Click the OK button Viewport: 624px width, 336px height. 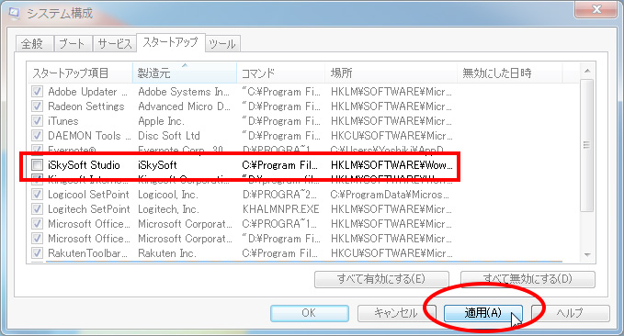click(310, 313)
